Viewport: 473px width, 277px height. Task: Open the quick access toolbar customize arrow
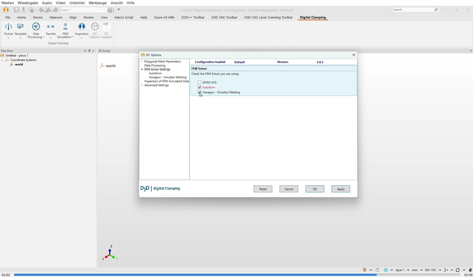click(119, 10)
